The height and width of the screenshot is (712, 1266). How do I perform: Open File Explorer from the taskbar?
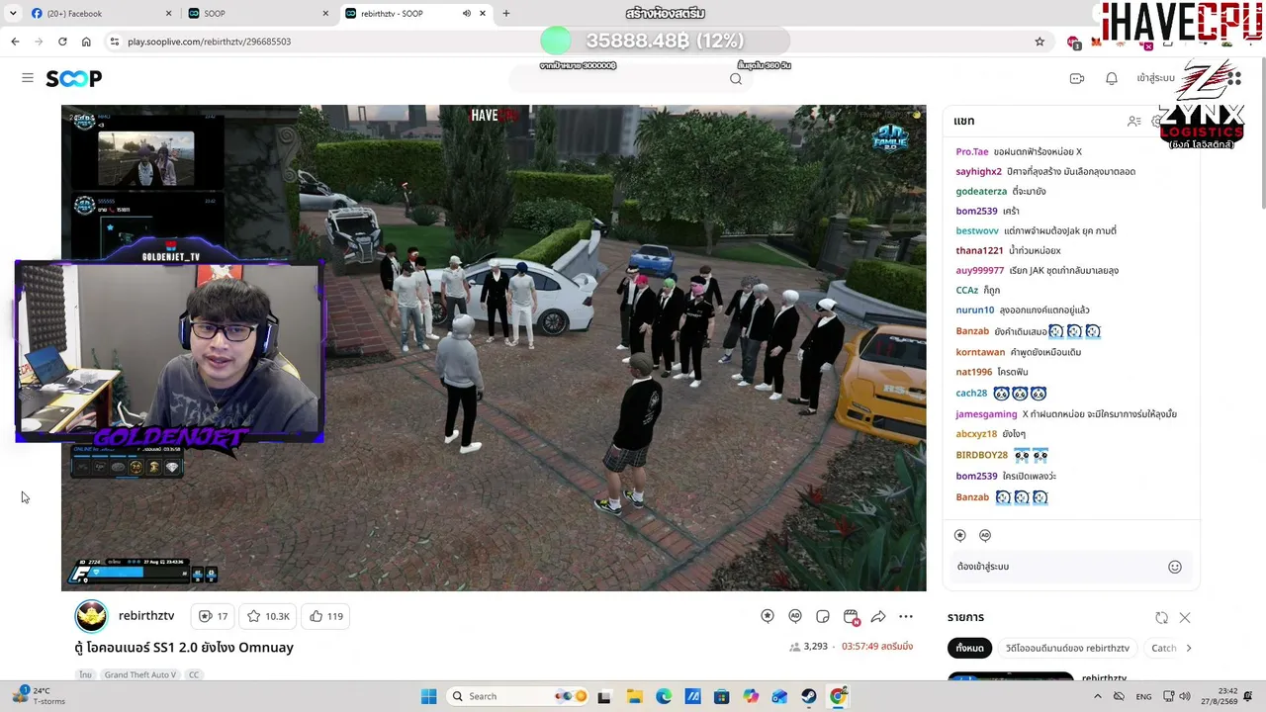(x=634, y=696)
